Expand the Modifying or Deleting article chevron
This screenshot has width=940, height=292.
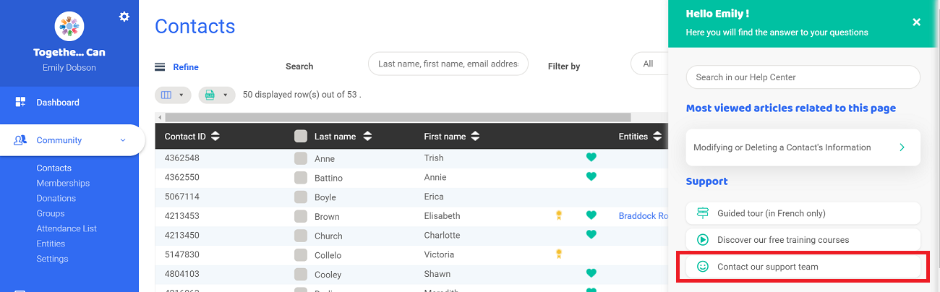902,147
